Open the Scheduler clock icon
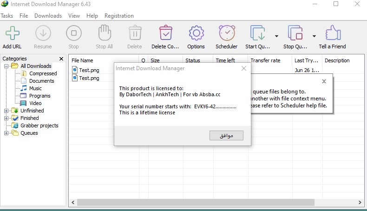Viewport: 367px width, 211px height. click(x=227, y=33)
